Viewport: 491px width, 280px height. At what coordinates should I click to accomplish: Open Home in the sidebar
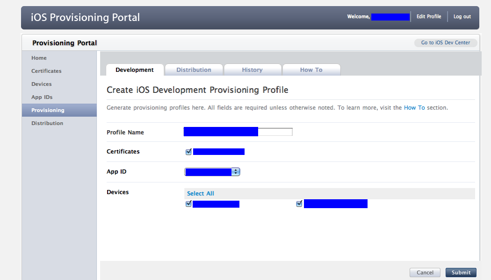point(39,58)
